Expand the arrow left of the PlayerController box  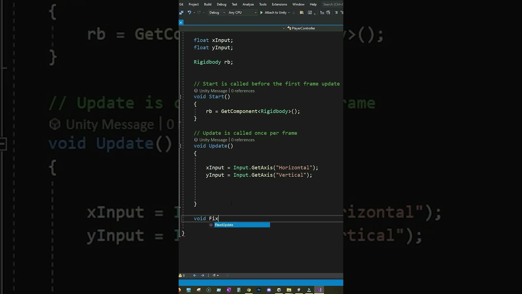pos(284,28)
